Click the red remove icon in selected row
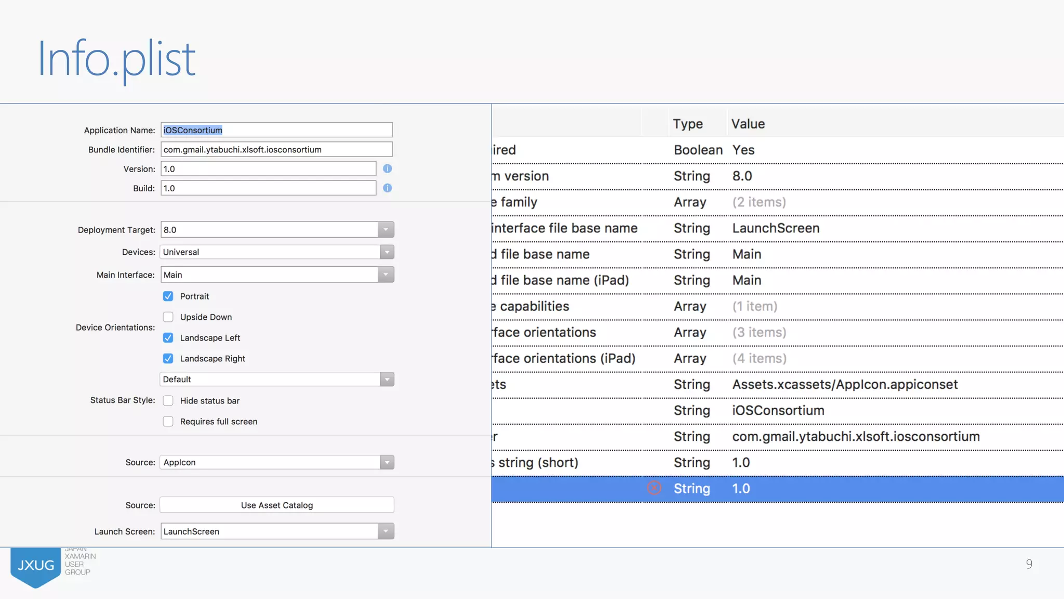 point(654,488)
